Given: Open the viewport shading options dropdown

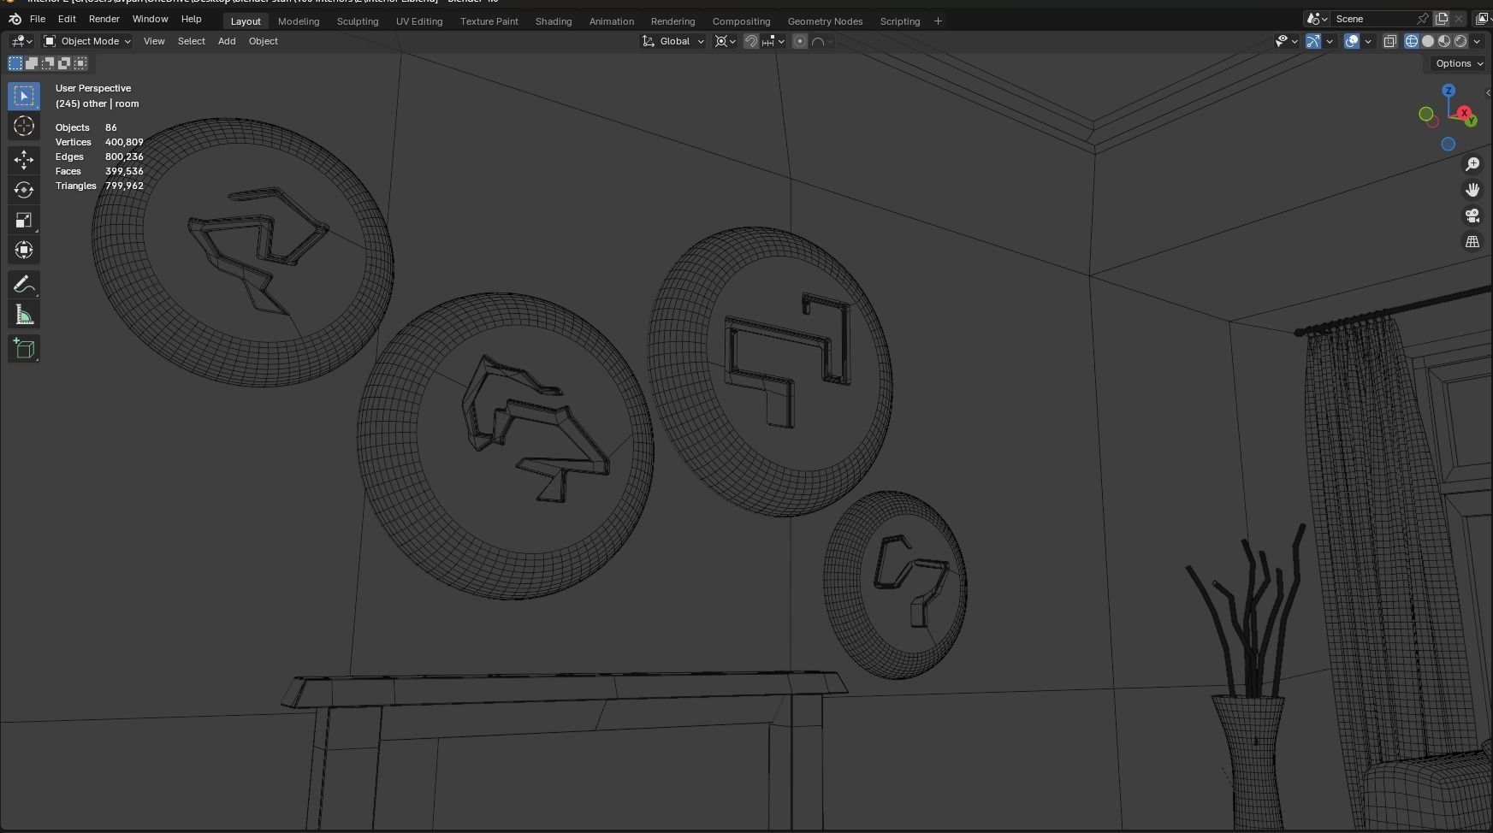Looking at the screenshot, I should click(1477, 41).
